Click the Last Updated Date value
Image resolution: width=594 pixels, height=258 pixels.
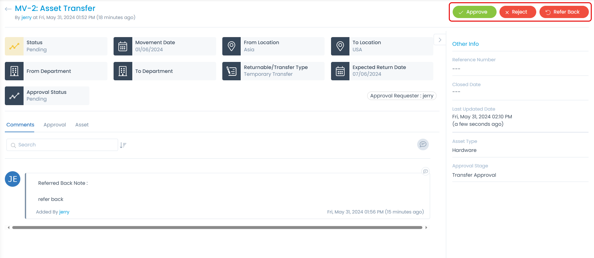[x=482, y=120]
